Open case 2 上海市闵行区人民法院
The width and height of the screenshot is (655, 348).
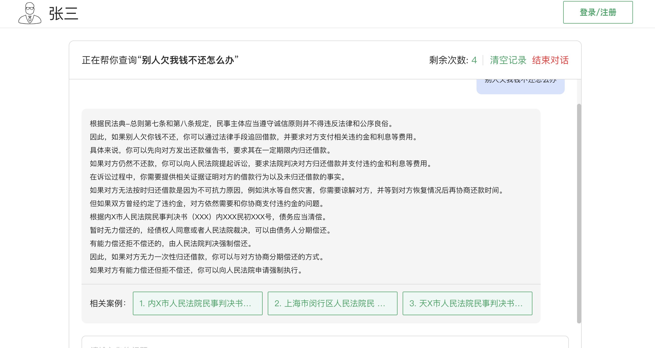pos(332,303)
